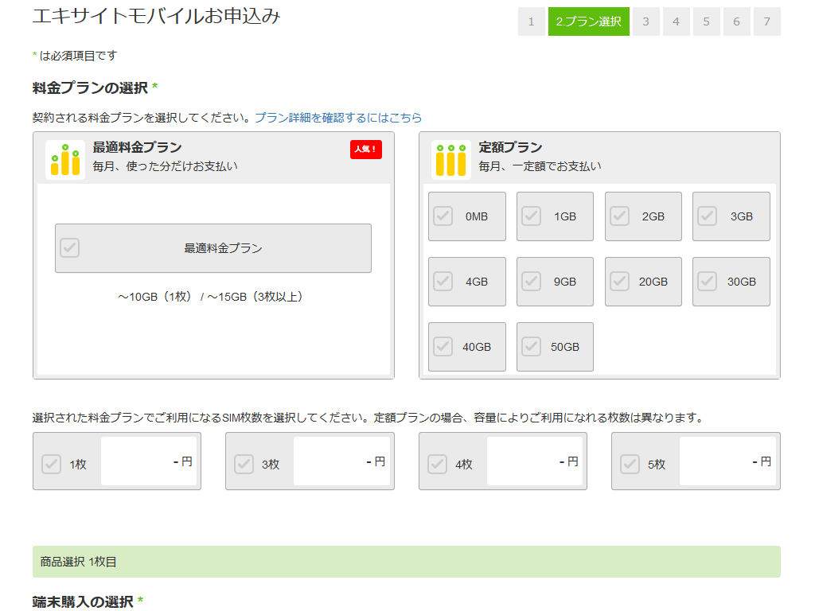
Task: Click the bar chart icon for 定額プラン
Action: click(451, 160)
